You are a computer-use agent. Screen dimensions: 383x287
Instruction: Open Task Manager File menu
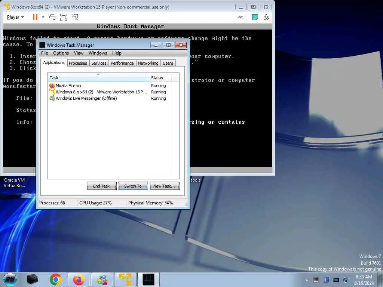[x=45, y=53]
